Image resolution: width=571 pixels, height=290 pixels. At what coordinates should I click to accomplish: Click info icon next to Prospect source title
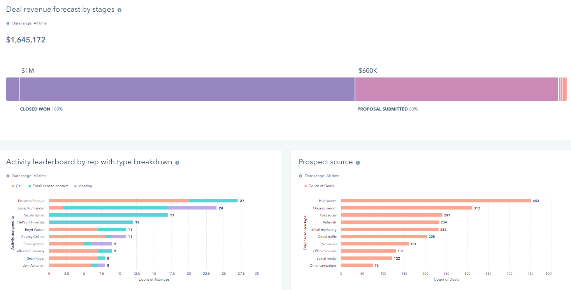click(x=358, y=163)
